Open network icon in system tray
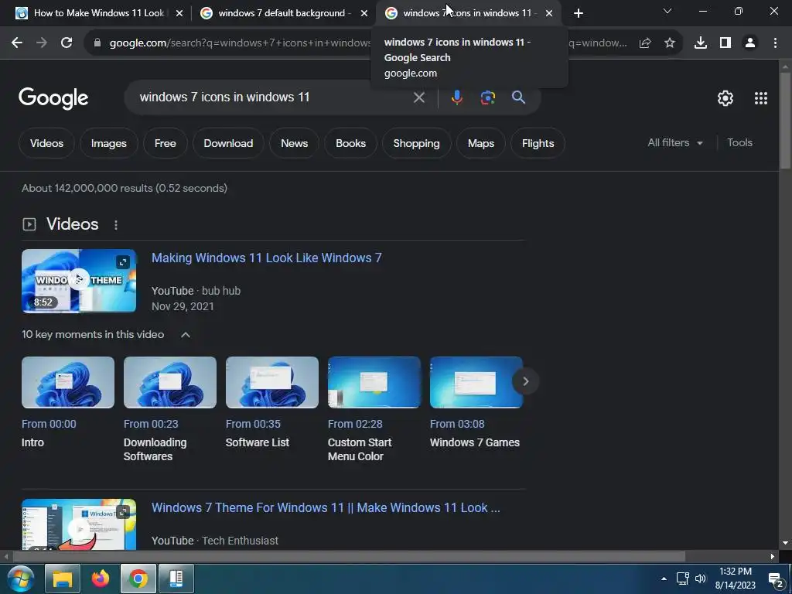 [x=683, y=579]
